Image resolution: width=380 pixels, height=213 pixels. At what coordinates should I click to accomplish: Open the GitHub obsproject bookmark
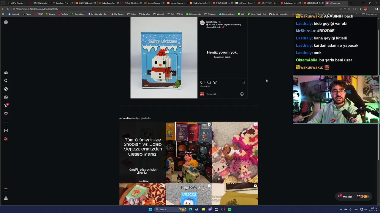coord(279,14)
